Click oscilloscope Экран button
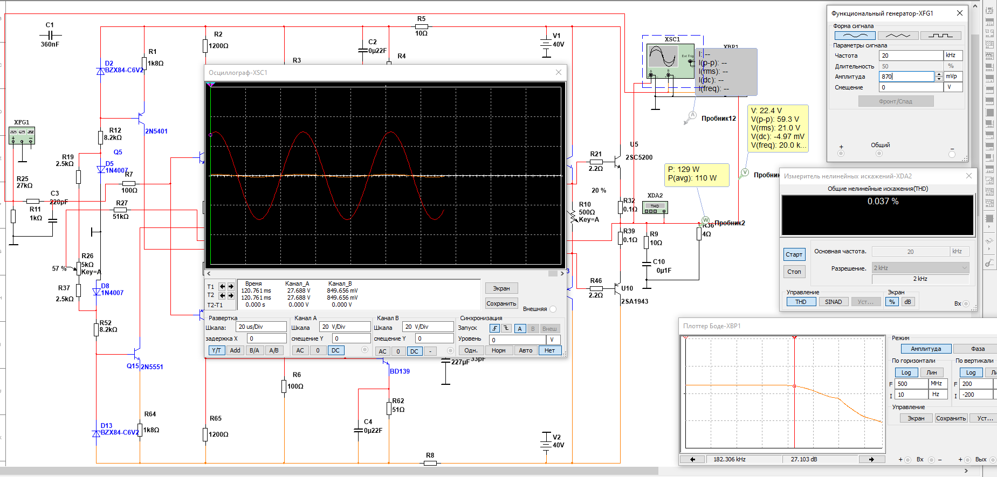 pyautogui.click(x=501, y=288)
